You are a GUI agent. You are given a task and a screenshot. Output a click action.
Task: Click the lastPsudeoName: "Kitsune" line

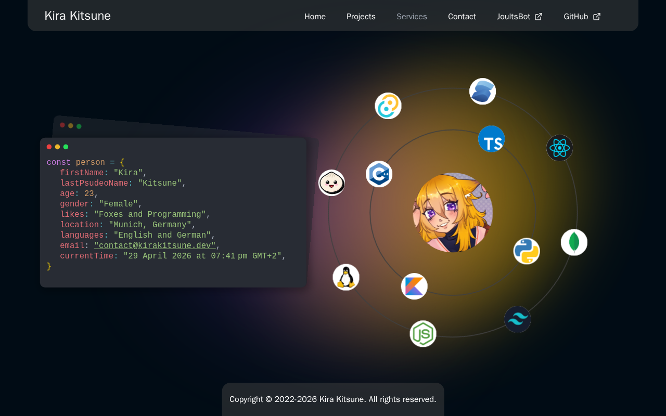123,183
